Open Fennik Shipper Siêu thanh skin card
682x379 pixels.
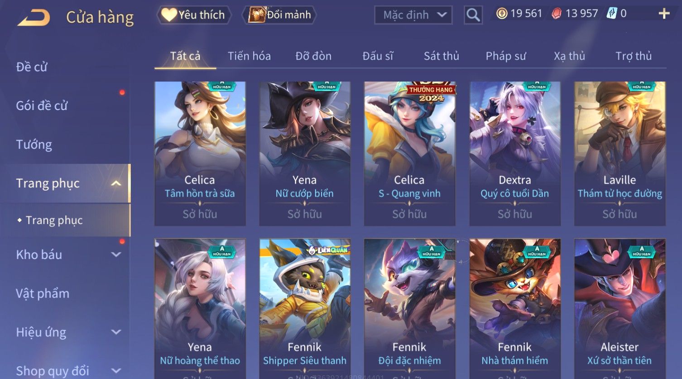pyautogui.click(x=305, y=309)
